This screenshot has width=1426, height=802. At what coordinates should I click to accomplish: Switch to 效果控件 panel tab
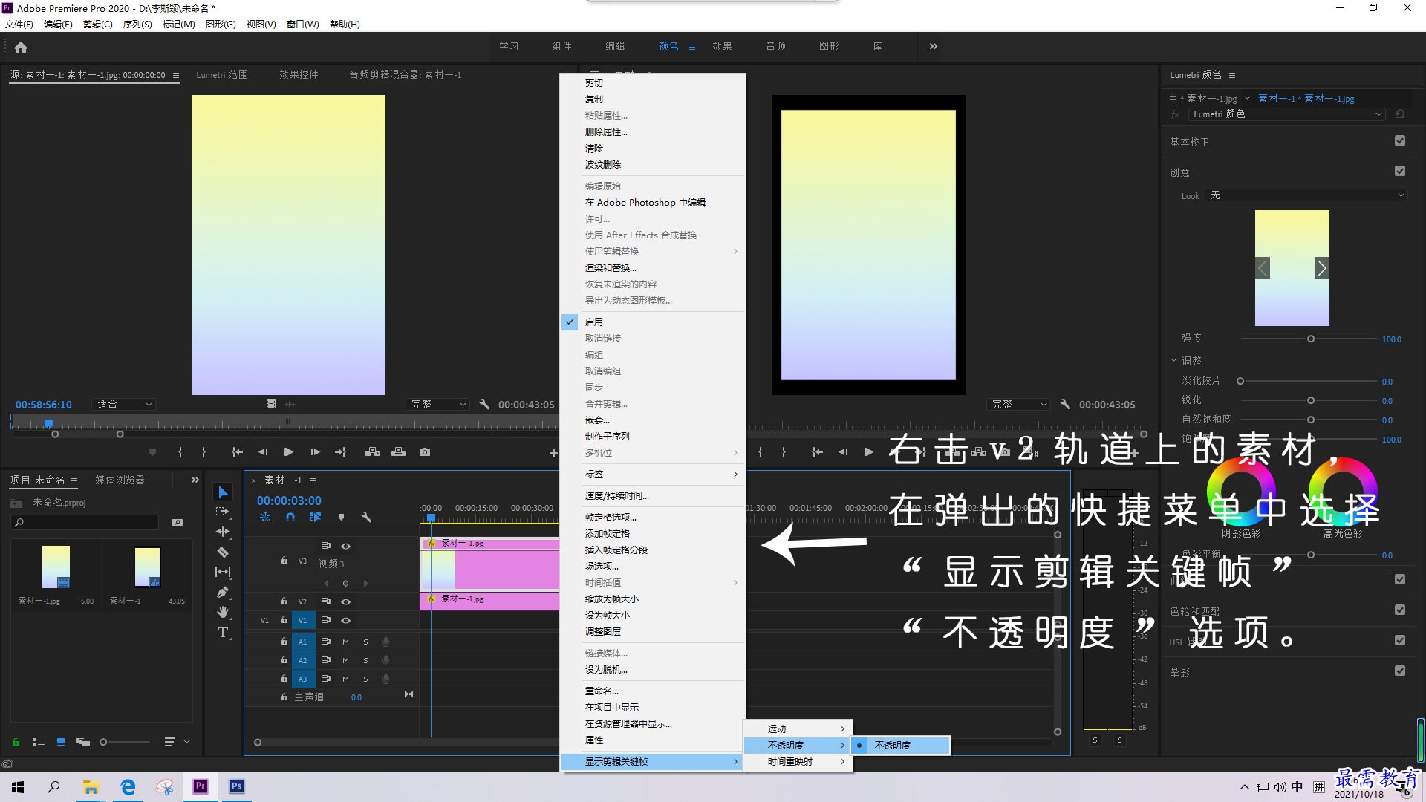pyautogui.click(x=299, y=75)
